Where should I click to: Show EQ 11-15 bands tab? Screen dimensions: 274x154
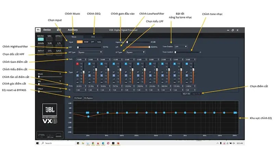coord(196,94)
